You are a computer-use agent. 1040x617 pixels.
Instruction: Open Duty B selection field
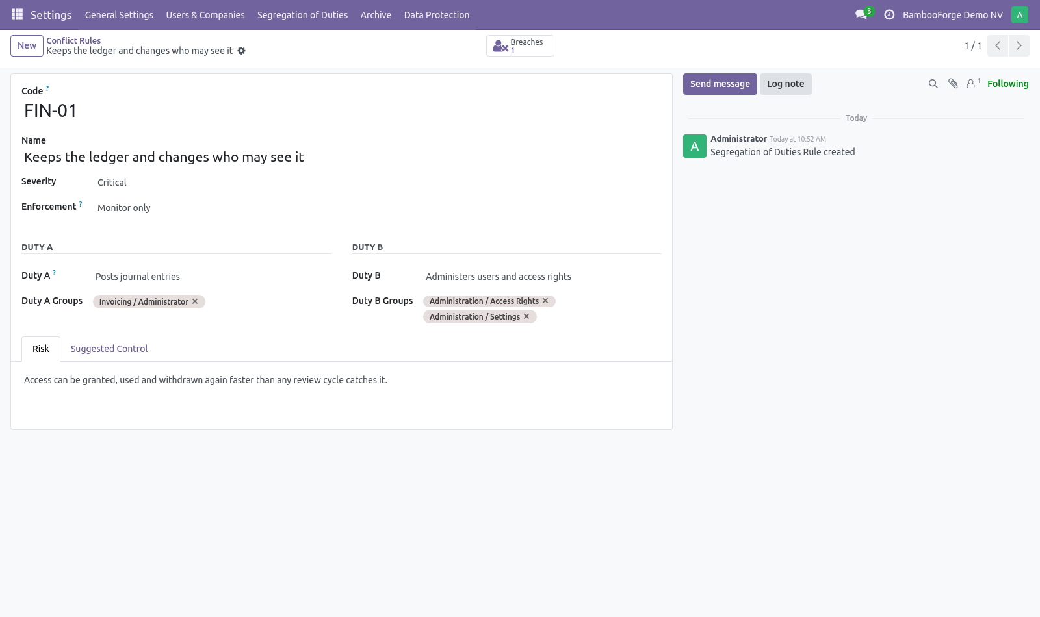click(x=542, y=277)
